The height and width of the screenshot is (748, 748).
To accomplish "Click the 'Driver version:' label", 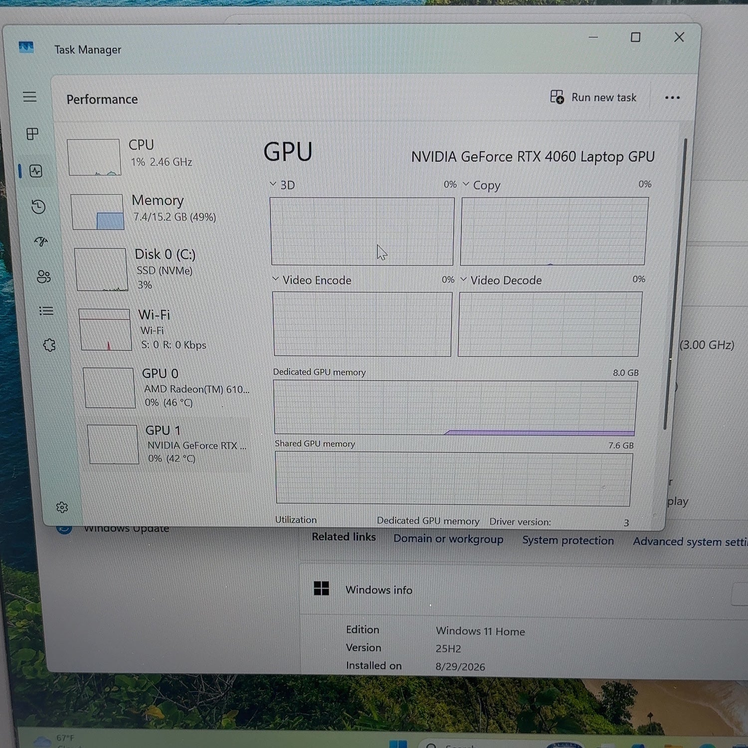I will point(520,522).
